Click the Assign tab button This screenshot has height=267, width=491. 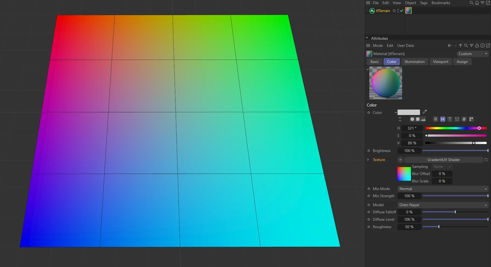462,62
